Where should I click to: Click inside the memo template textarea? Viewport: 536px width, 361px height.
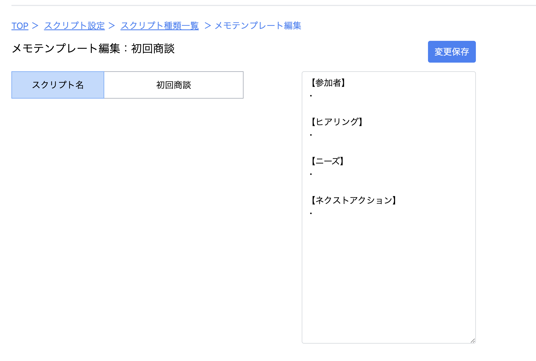coord(389,245)
